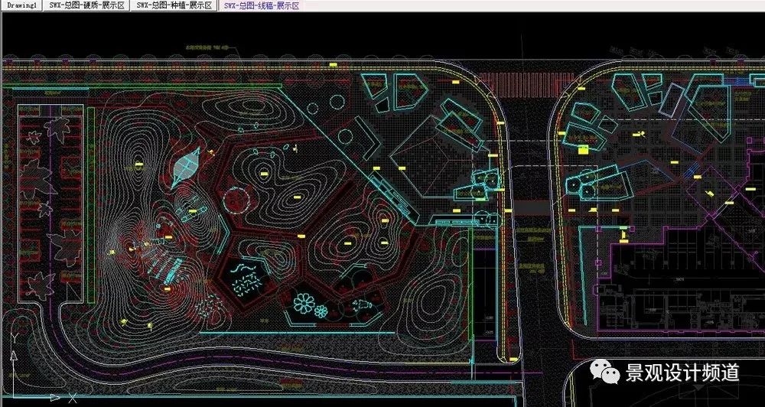Select the large cyan flower symbol
Image resolution: width=765 pixels, height=407 pixels.
[305, 303]
